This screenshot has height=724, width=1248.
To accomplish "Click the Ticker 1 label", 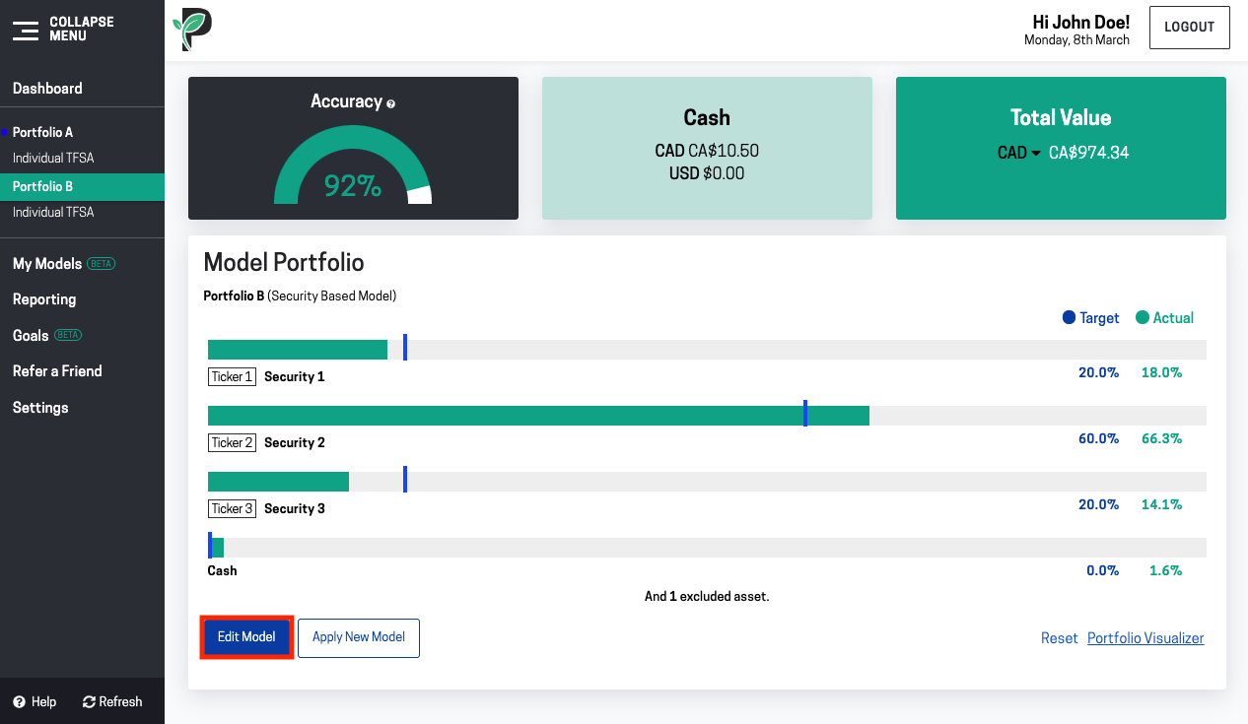I will (x=232, y=377).
